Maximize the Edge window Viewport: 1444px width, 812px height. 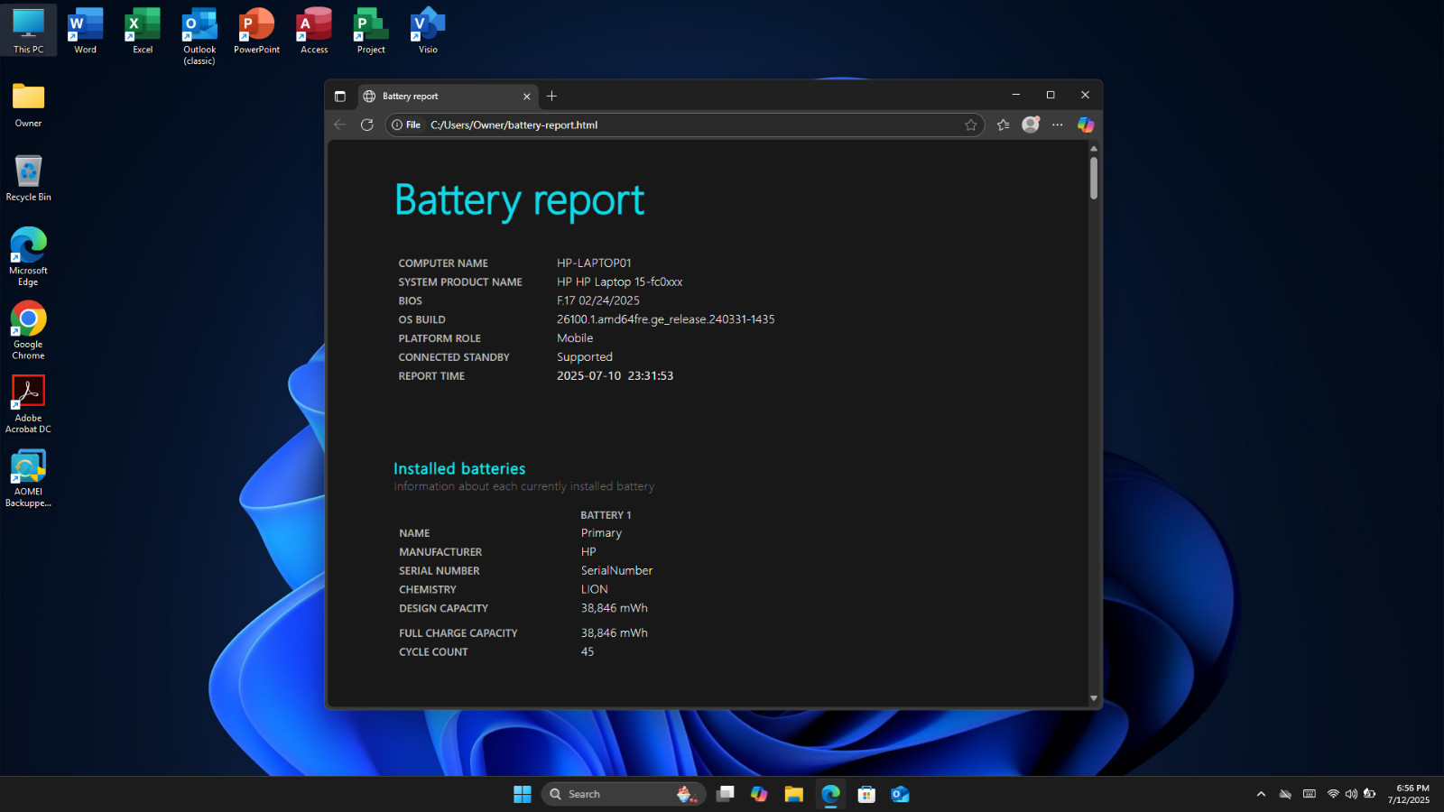[x=1051, y=95]
